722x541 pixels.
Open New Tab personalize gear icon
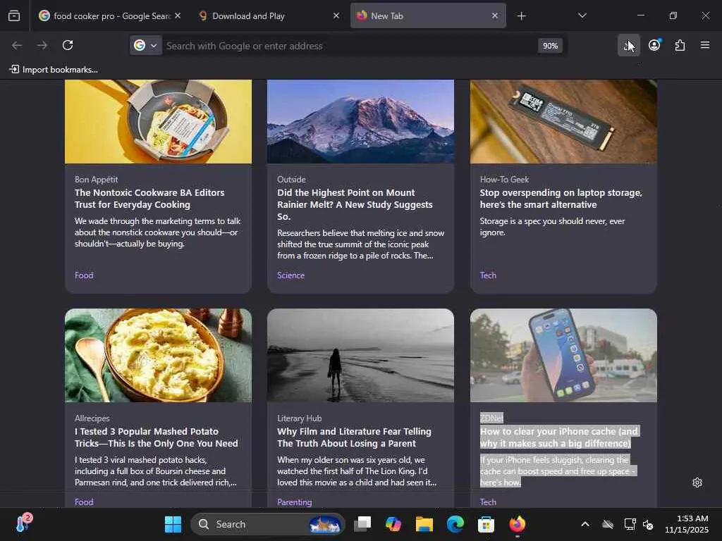697,482
